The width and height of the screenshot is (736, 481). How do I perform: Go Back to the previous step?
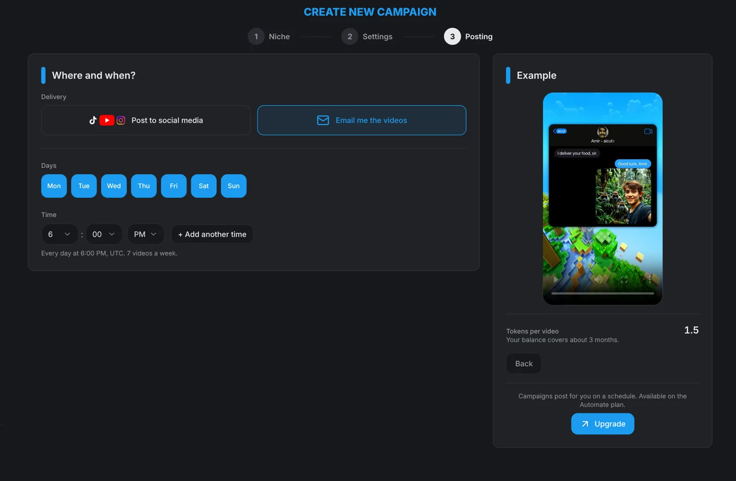pos(524,363)
